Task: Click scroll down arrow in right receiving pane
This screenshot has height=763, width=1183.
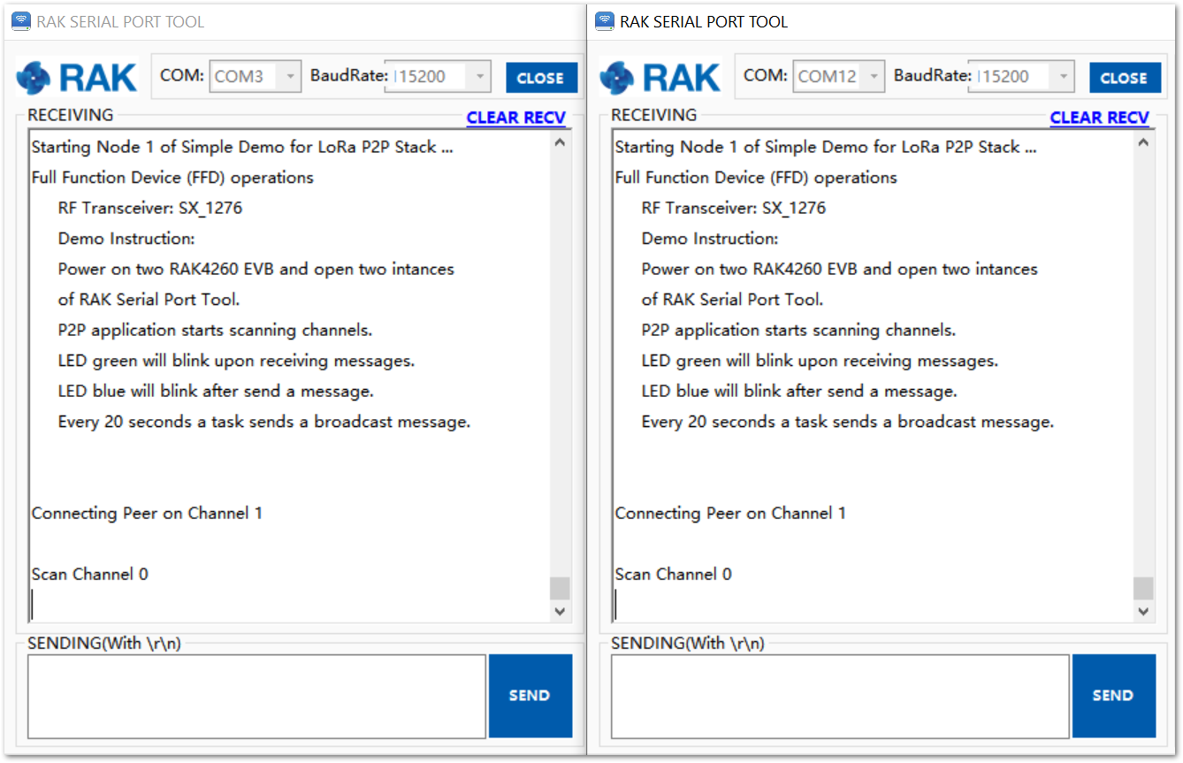Action: 1143,611
